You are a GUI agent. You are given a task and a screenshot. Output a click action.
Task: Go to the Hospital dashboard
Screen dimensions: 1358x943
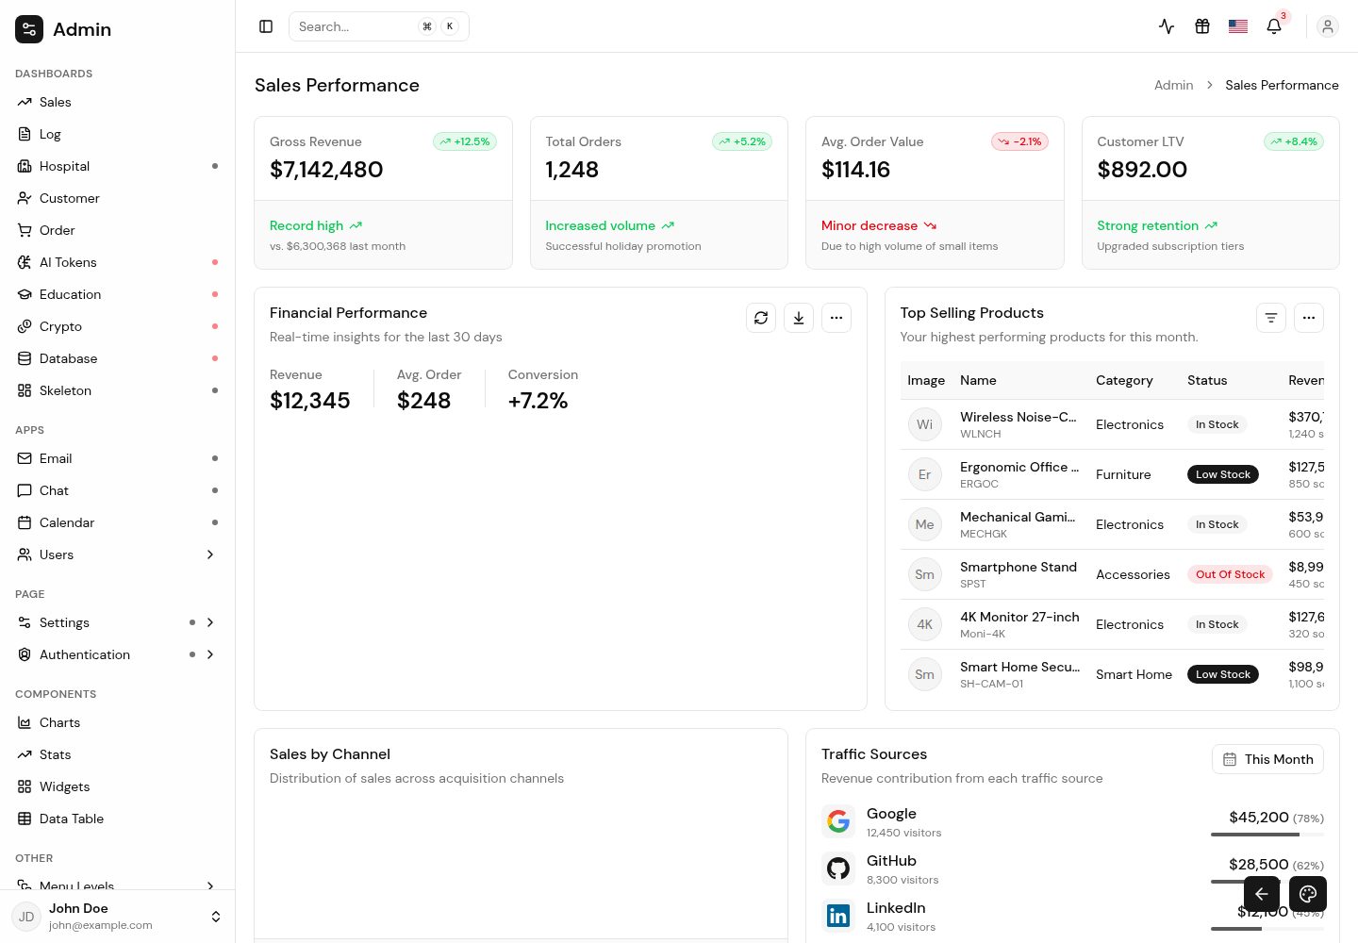118,166
